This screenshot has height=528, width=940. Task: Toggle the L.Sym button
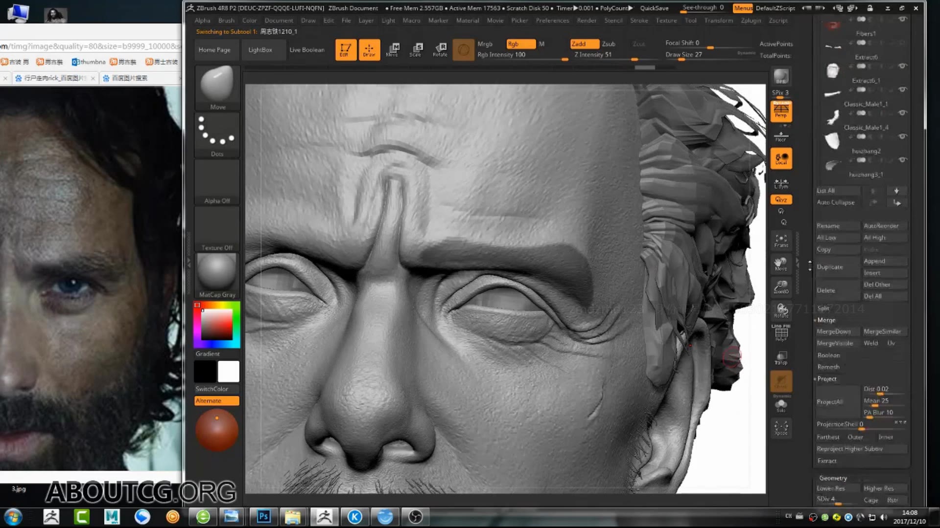click(781, 183)
